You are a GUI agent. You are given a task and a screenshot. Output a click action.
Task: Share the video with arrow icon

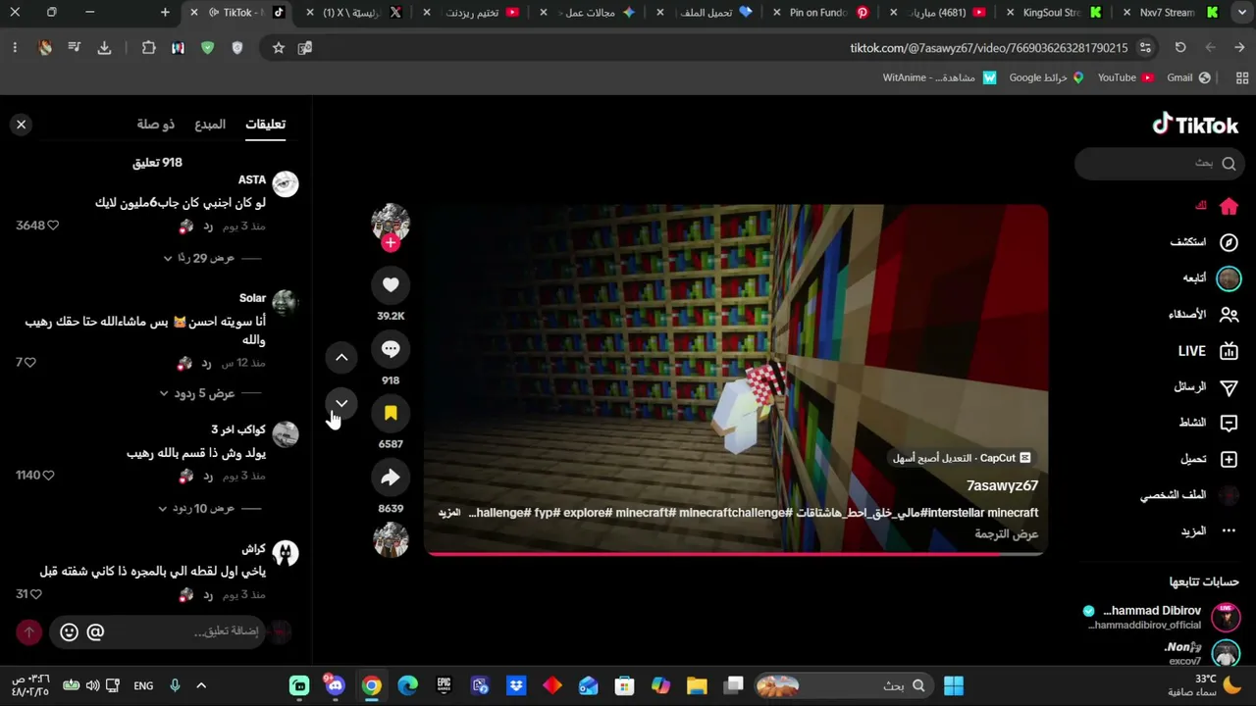coord(391,478)
